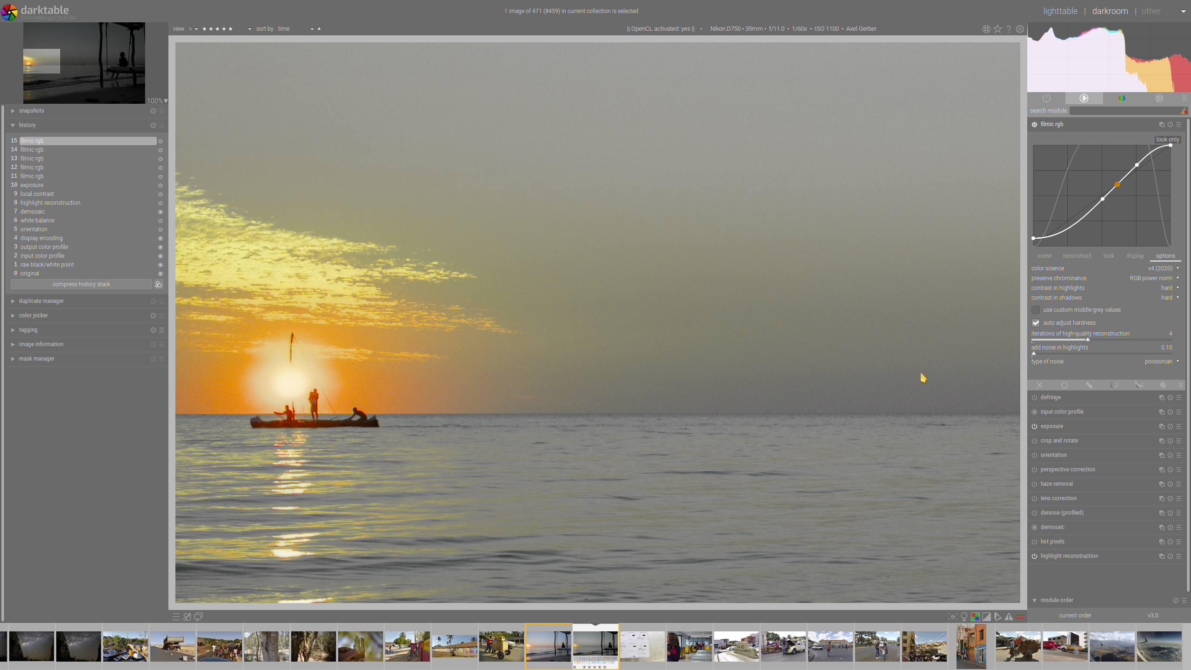Open global preferences gear icon

point(1020,29)
